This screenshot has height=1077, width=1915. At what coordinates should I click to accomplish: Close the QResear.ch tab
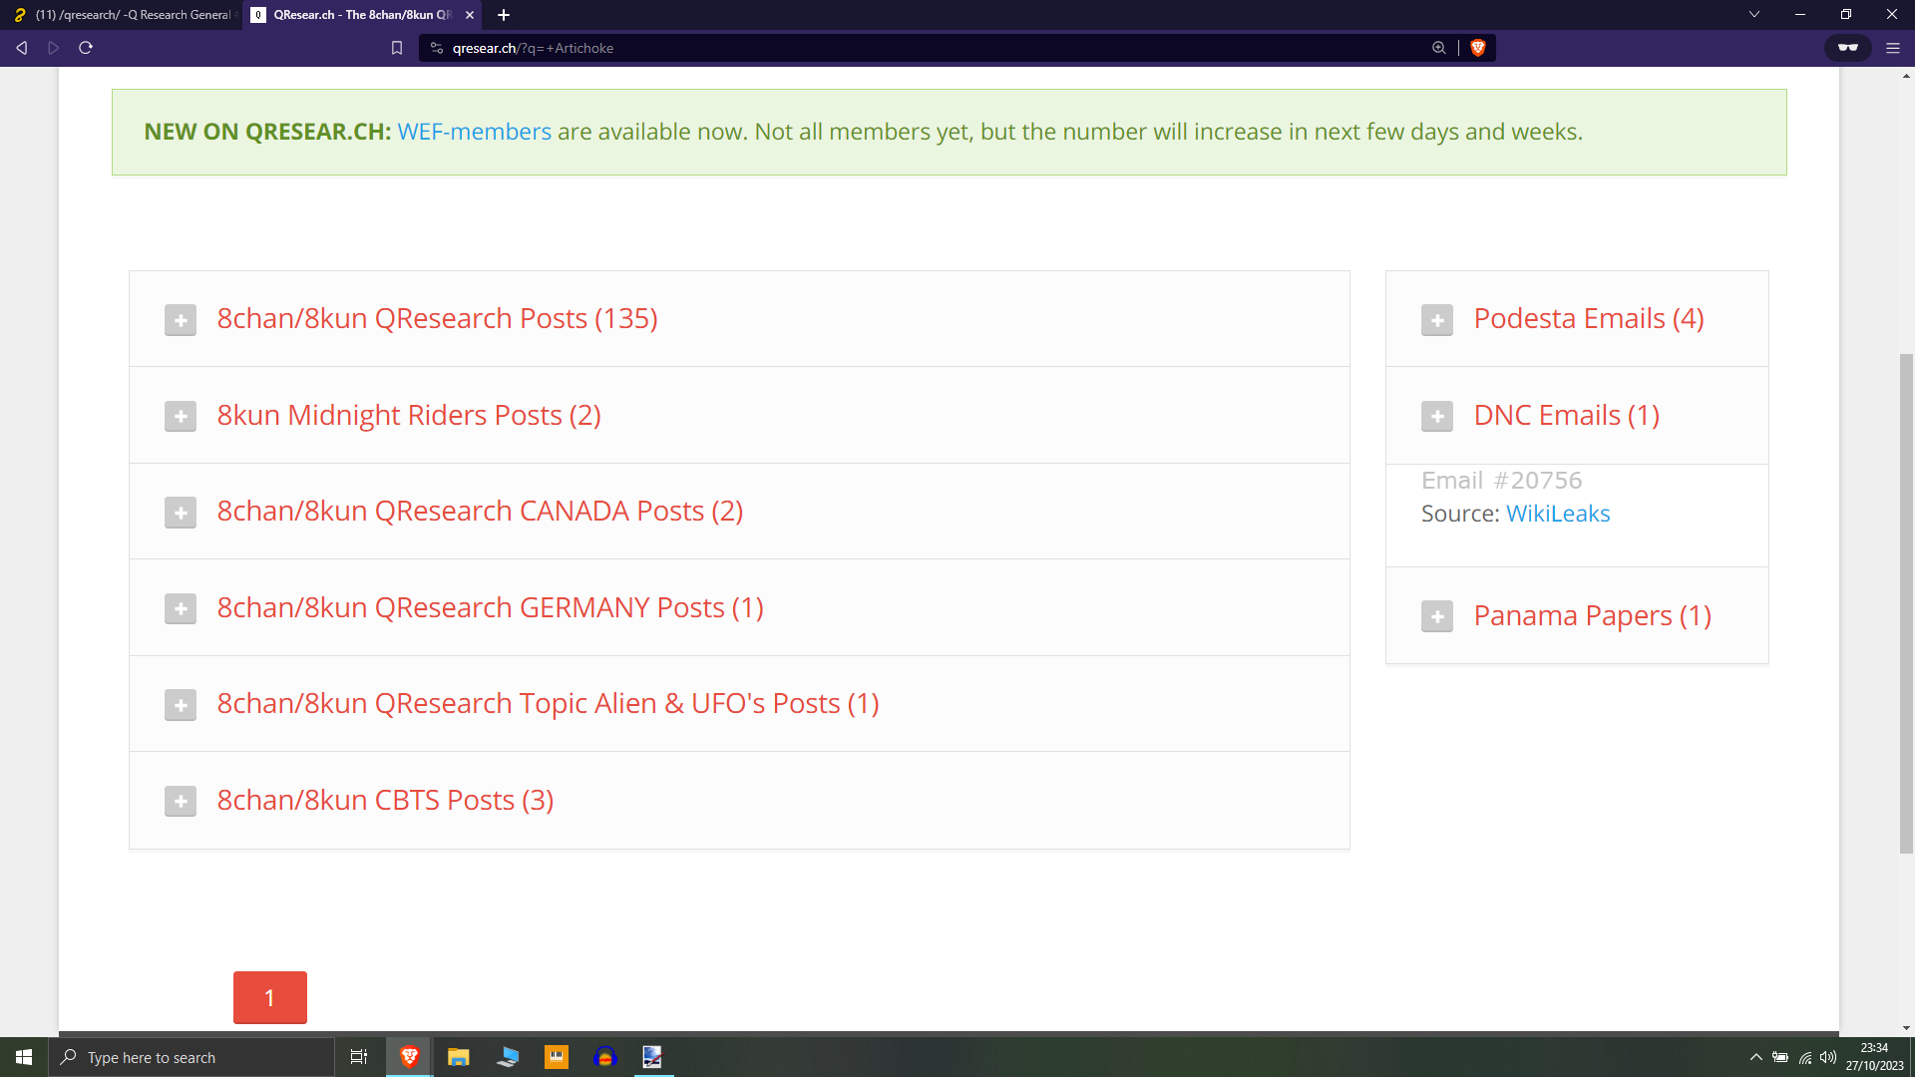click(470, 15)
